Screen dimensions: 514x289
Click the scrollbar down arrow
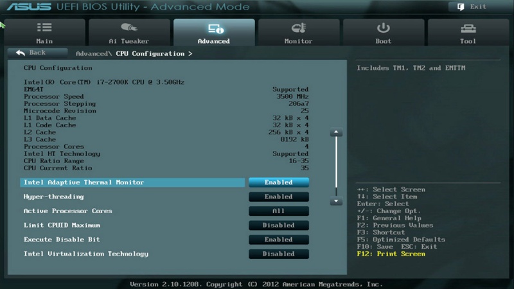(336, 201)
